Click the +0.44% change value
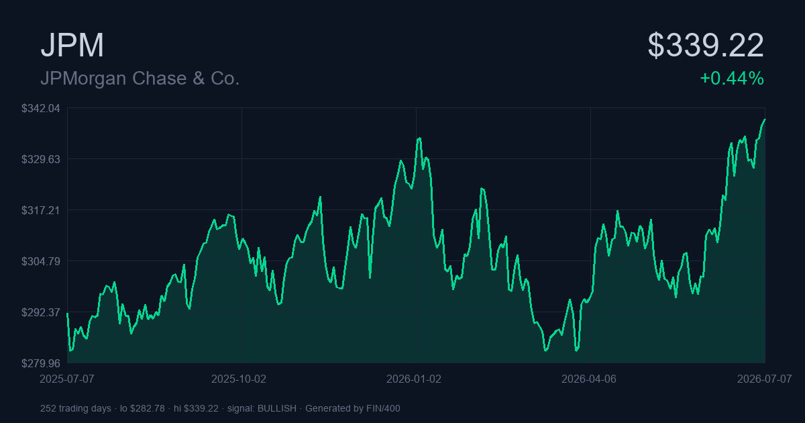This screenshot has width=805, height=423. (732, 79)
